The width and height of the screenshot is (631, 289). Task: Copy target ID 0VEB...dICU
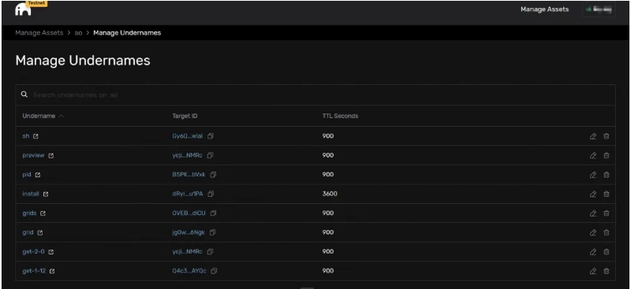coord(213,213)
